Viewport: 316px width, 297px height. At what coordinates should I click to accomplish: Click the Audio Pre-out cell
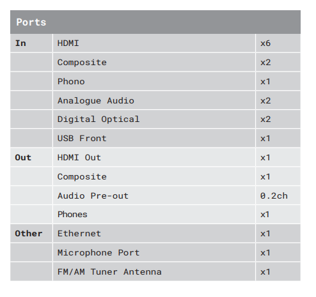[x=154, y=195]
